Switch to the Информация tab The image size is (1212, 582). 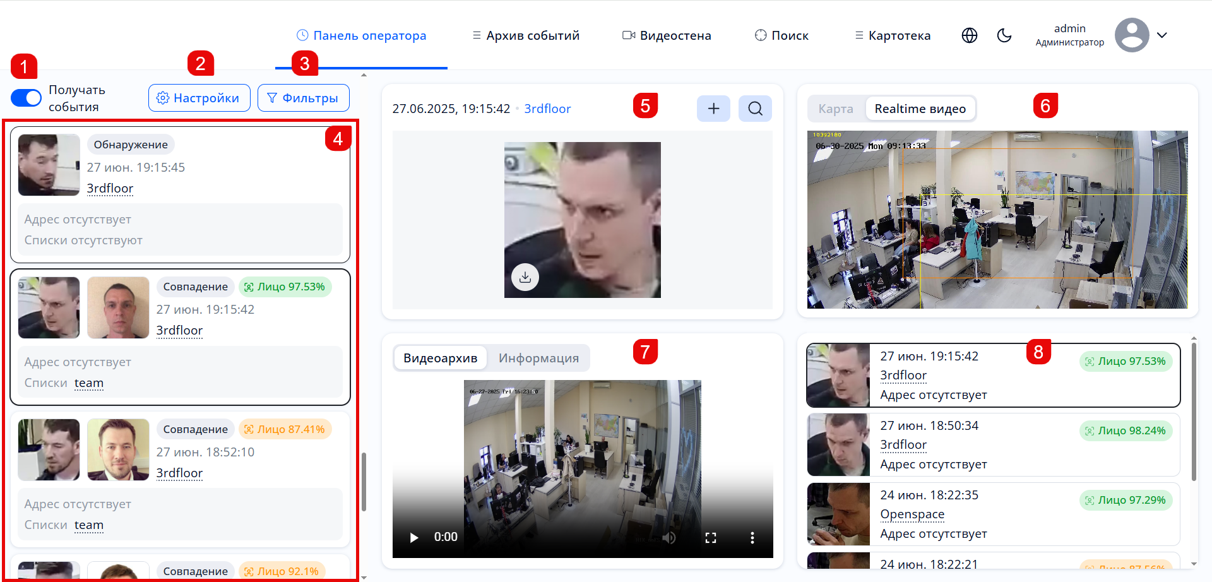(538, 358)
